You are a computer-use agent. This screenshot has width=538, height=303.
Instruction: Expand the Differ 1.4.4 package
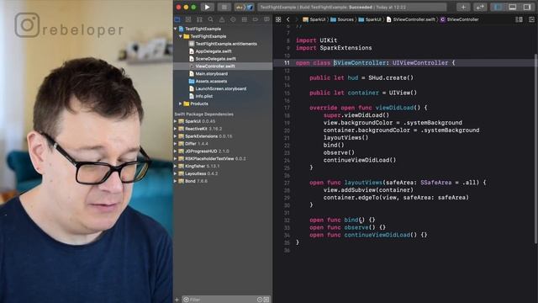click(x=176, y=144)
